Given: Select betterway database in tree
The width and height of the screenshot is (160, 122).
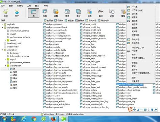Looking at the screenshot, I should point(15,53).
